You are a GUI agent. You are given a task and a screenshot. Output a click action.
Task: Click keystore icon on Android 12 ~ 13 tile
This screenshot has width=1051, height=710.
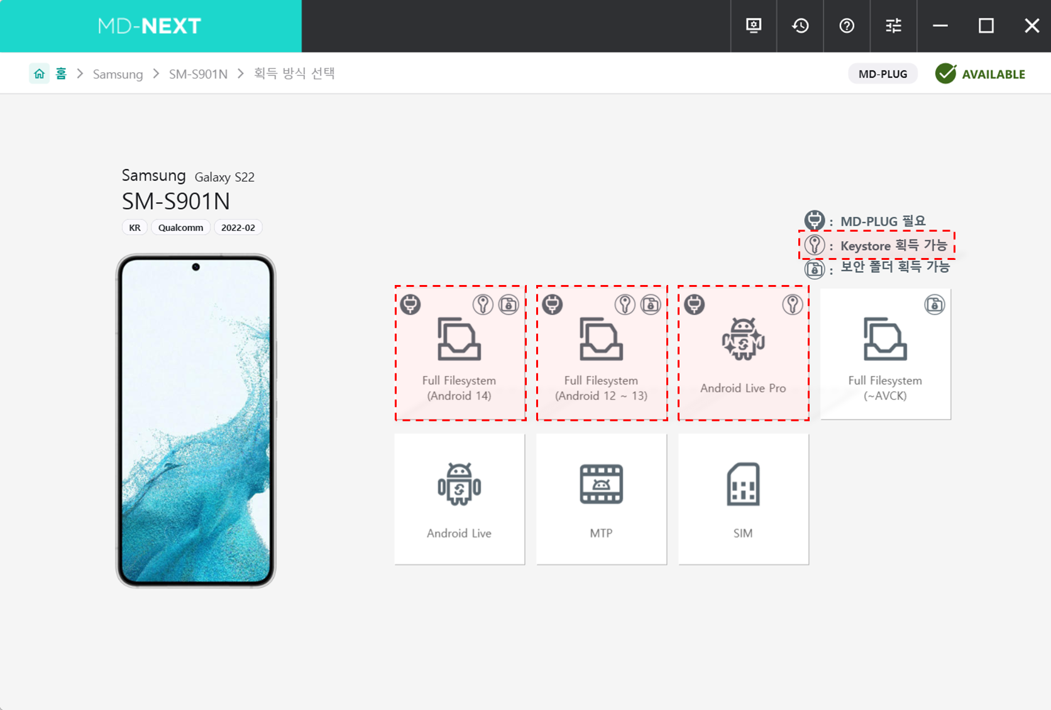click(x=625, y=304)
